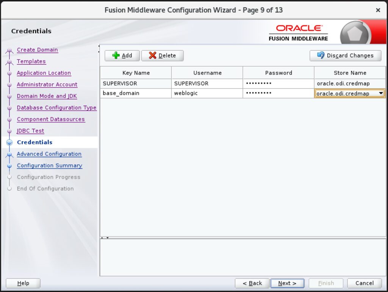Select the SUPERVISOR key name cell
The width and height of the screenshot is (388, 292).
pyautogui.click(x=136, y=84)
